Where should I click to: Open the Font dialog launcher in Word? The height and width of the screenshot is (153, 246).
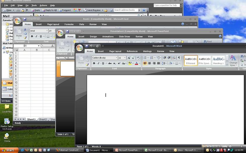pyautogui.click(x=140, y=69)
